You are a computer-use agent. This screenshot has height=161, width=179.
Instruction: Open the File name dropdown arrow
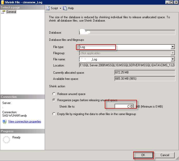point(173,59)
